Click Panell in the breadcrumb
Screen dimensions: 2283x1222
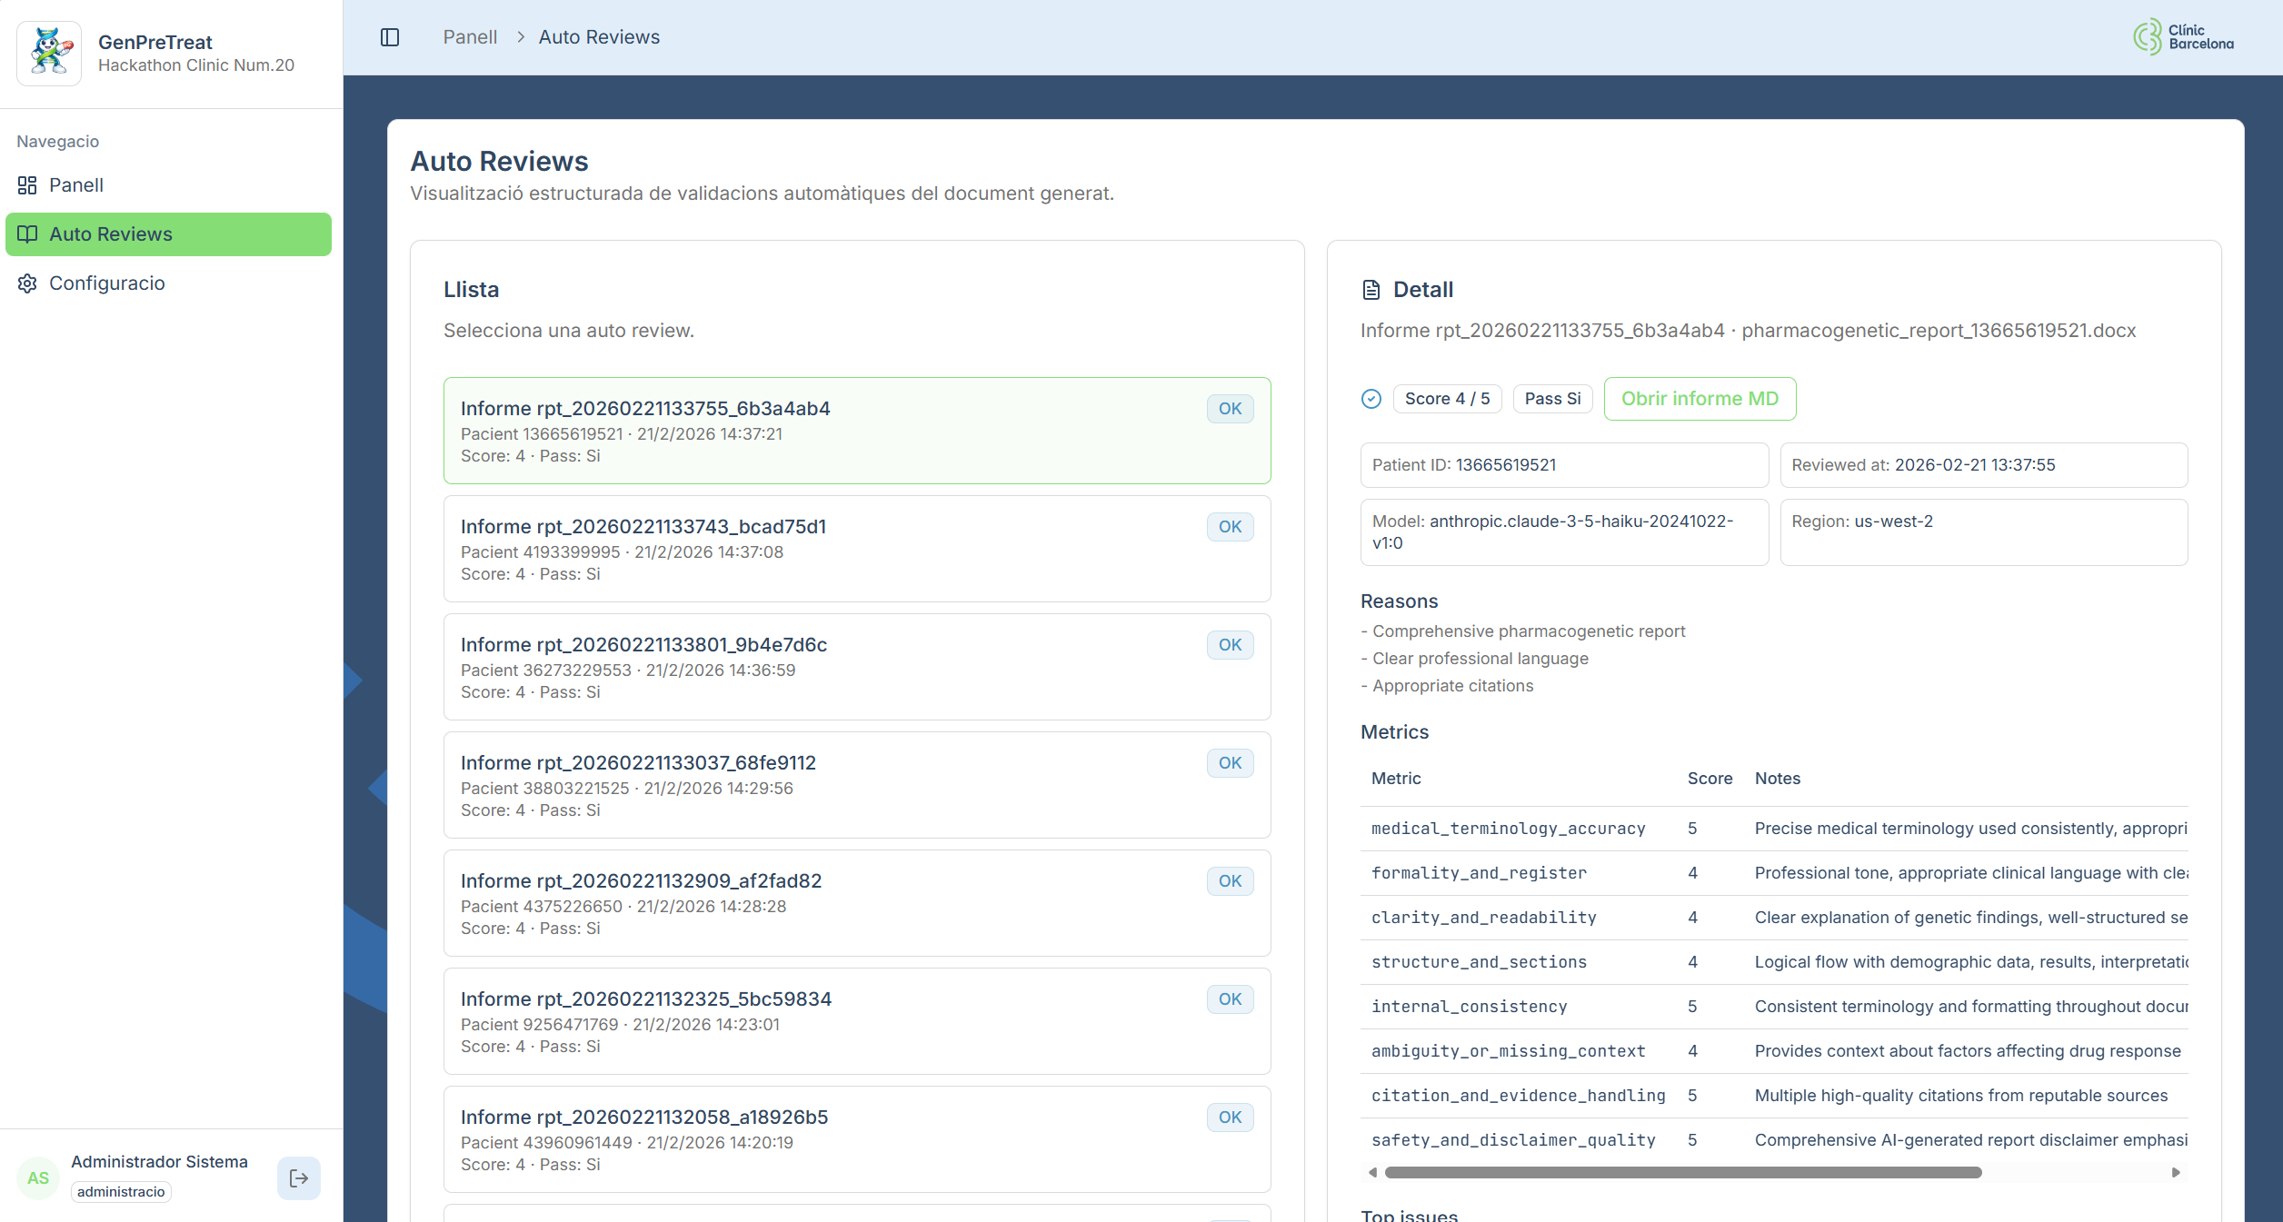pos(470,37)
